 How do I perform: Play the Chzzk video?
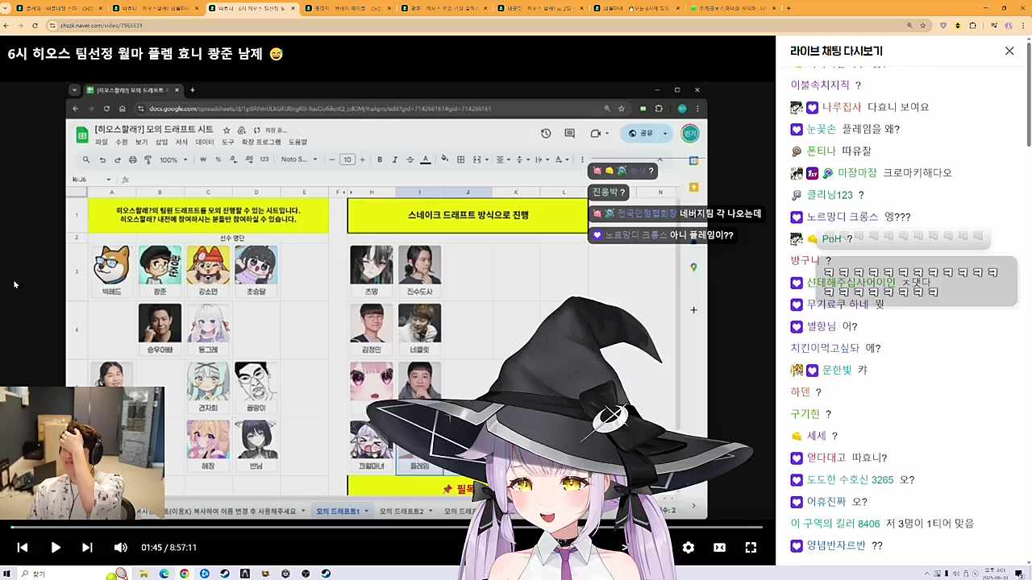(55, 548)
